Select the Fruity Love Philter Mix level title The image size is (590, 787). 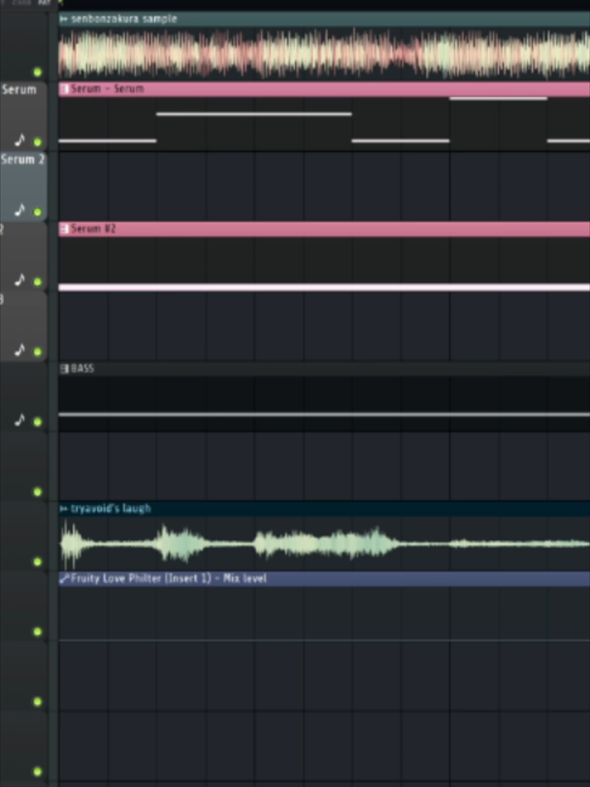tap(168, 579)
